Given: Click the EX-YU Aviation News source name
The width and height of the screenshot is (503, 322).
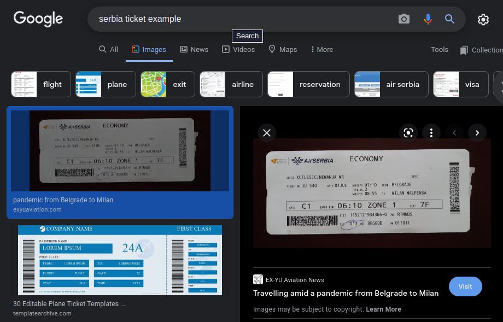Looking at the screenshot, I should click(x=295, y=280).
